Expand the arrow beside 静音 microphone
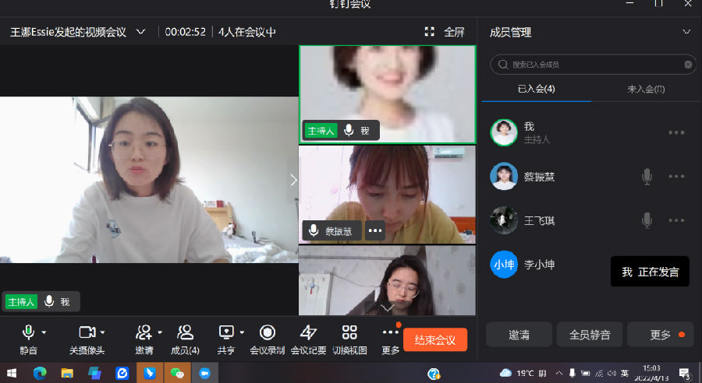This screenshot has width=702, height=383. pyautogui.click(x=44, y=332)
